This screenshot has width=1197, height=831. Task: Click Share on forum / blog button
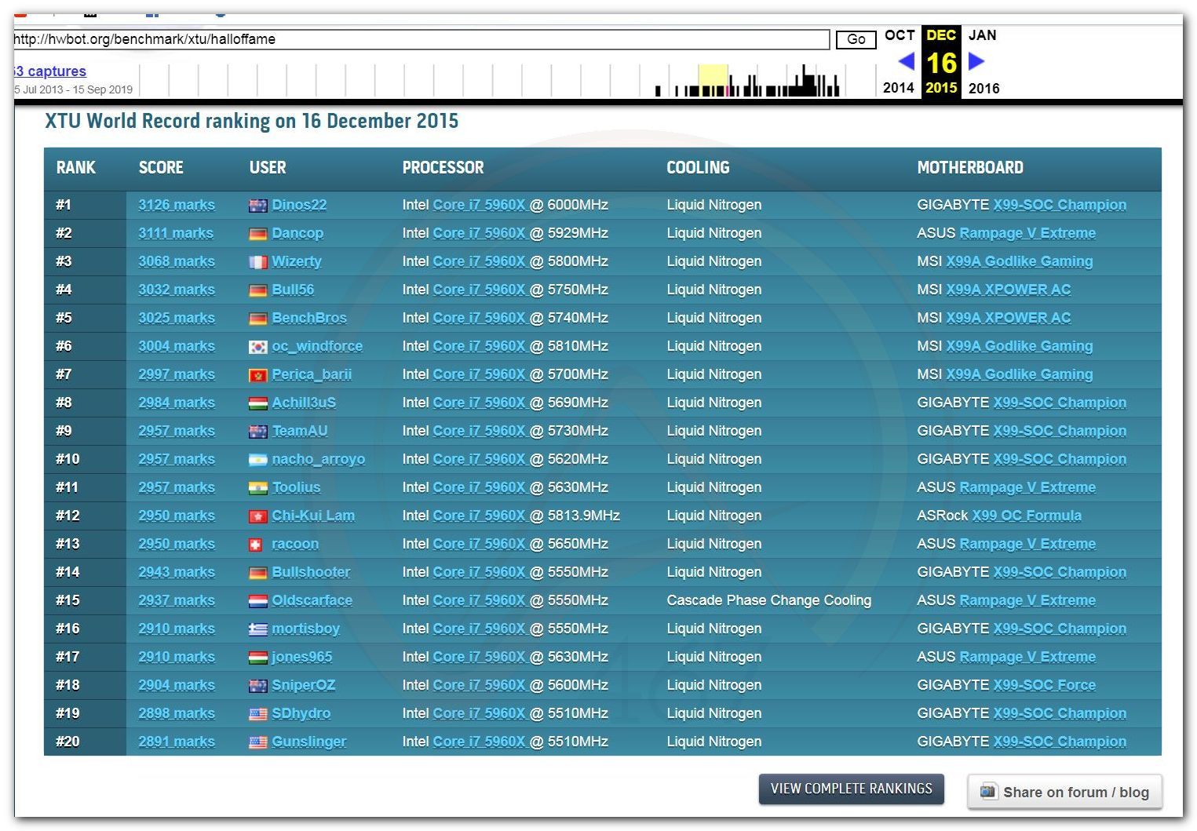pos(1064,792)
